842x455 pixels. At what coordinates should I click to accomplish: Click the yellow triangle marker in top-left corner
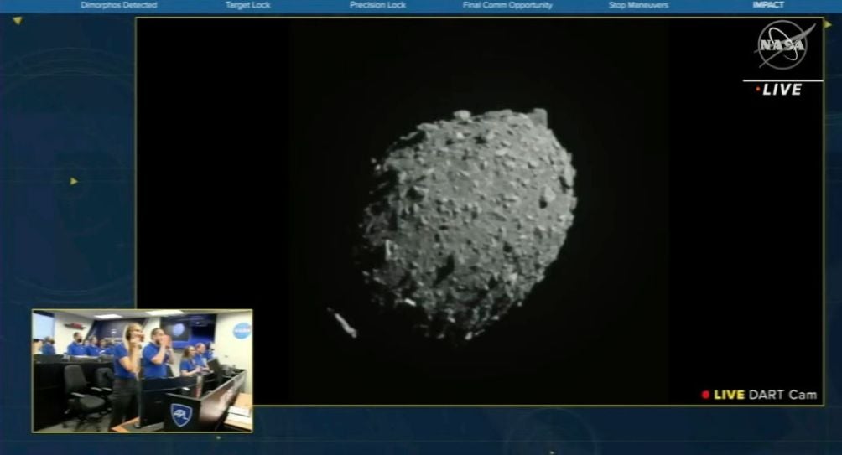pyautogui.click(x=17, y=20)
